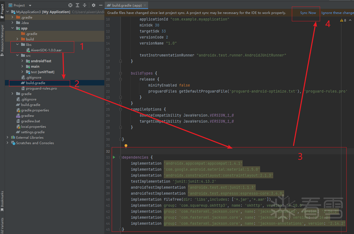Collapse the app module folder
The image size is (354, 234).
pos(12,28)
